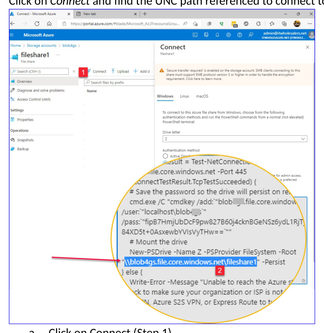Click the browser Refresh icon
The width and height of the screenshot is (324, 333).
point(37,23)
